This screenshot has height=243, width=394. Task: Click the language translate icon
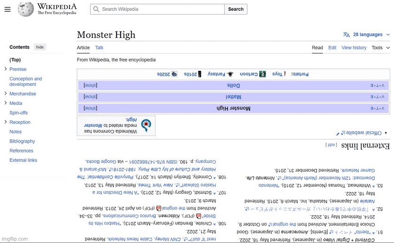(346, 35)
